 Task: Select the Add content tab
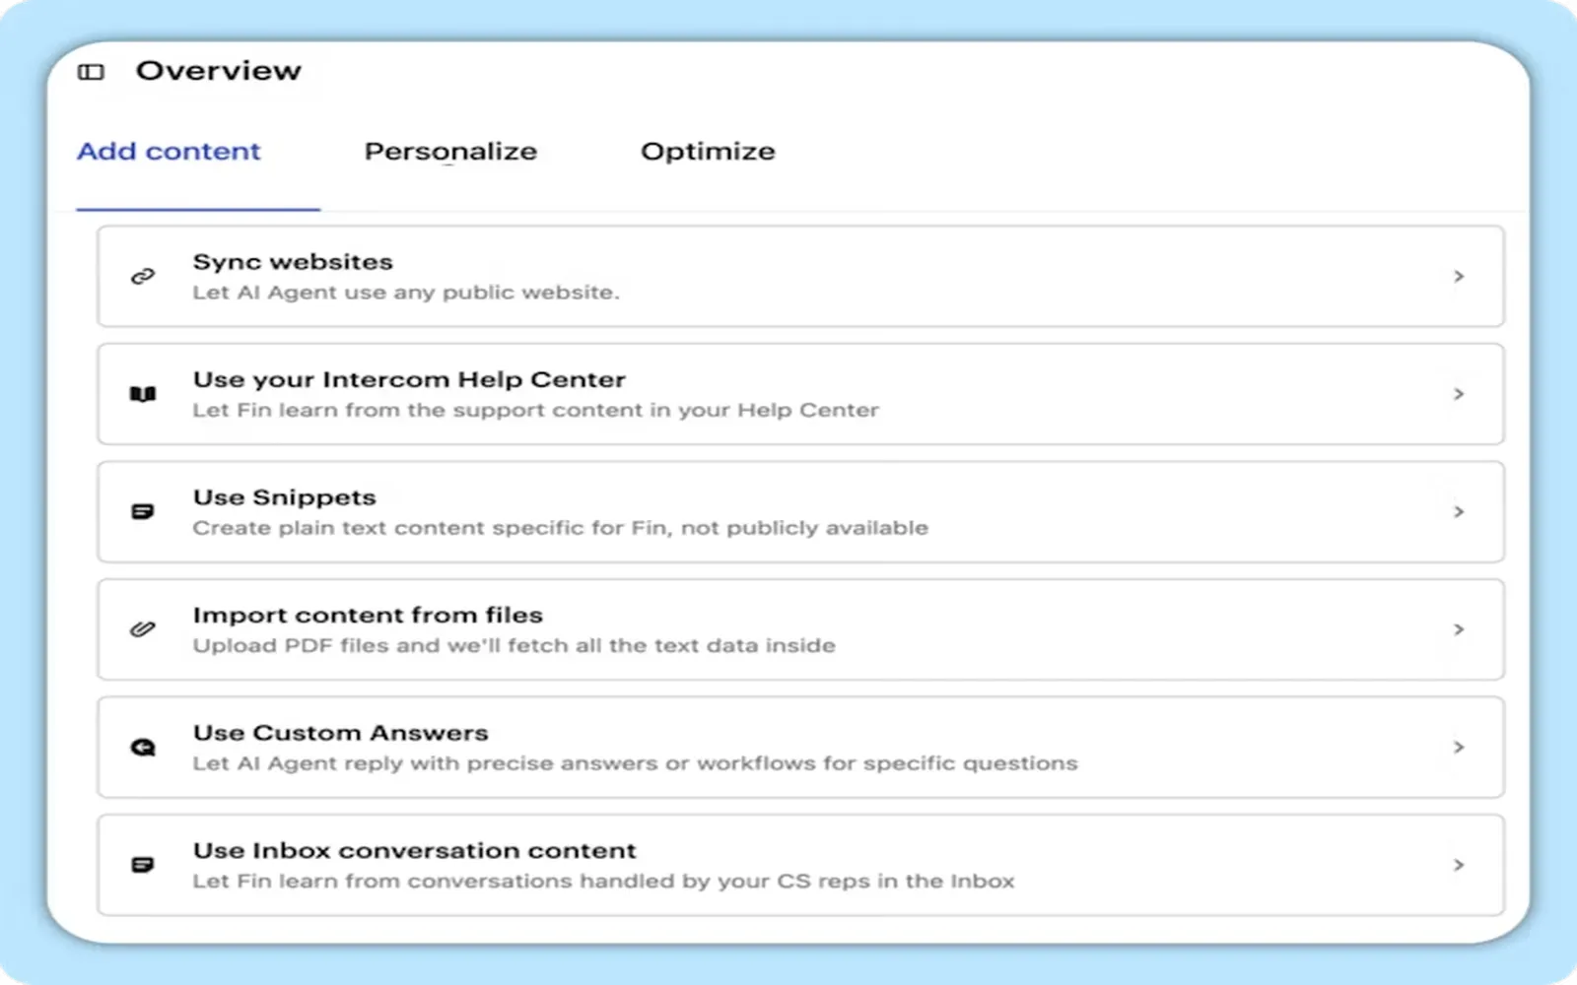[169, 152]
